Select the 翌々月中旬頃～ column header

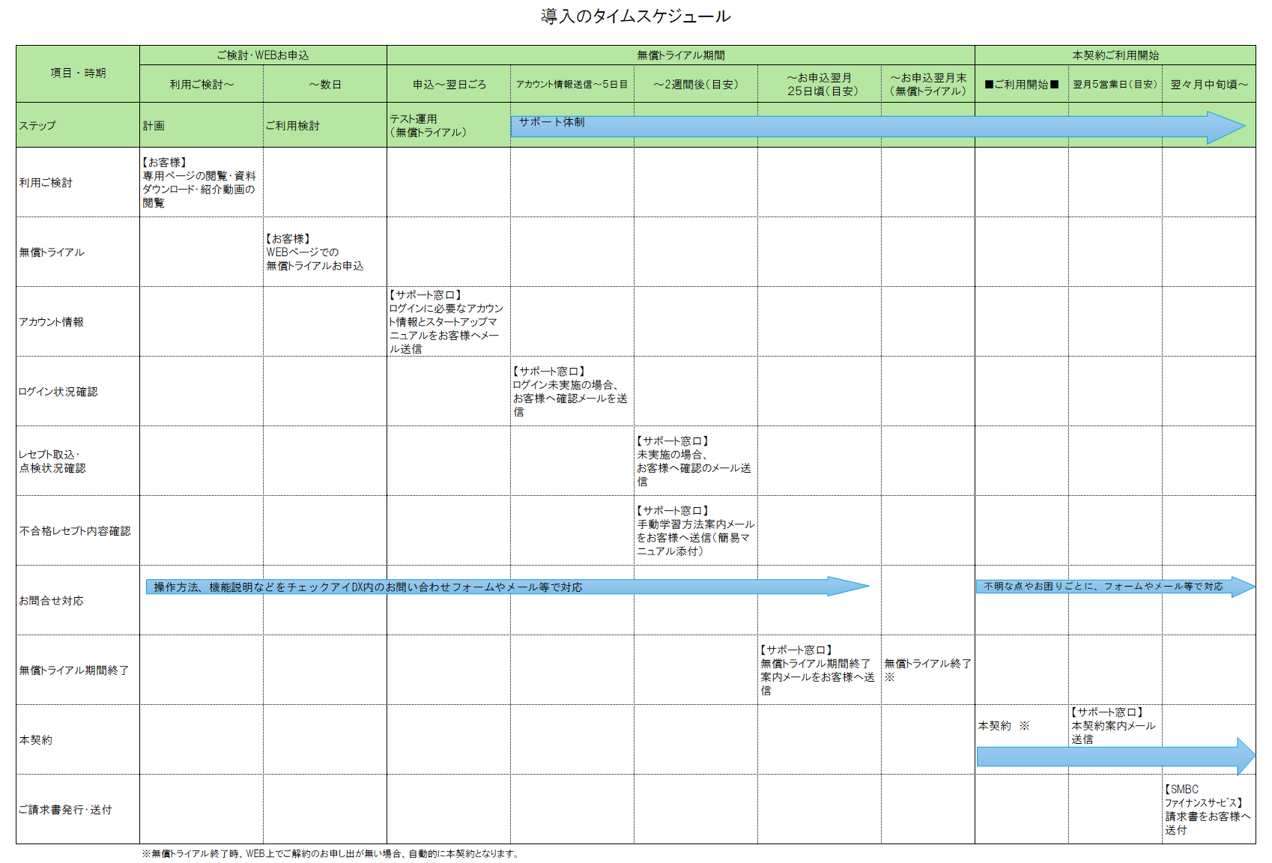(x=1208, y=85)
